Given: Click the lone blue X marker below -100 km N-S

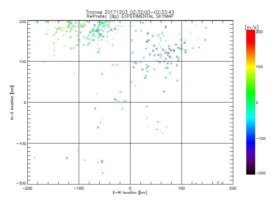Looking at the screenshot, I should [x=67, y=158].
